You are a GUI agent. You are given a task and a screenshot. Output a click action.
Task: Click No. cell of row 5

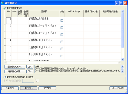(9, 49)
